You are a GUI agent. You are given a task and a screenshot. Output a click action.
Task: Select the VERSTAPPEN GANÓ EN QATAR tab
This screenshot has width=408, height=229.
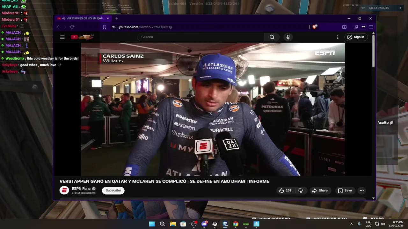[x=83, y=18]
